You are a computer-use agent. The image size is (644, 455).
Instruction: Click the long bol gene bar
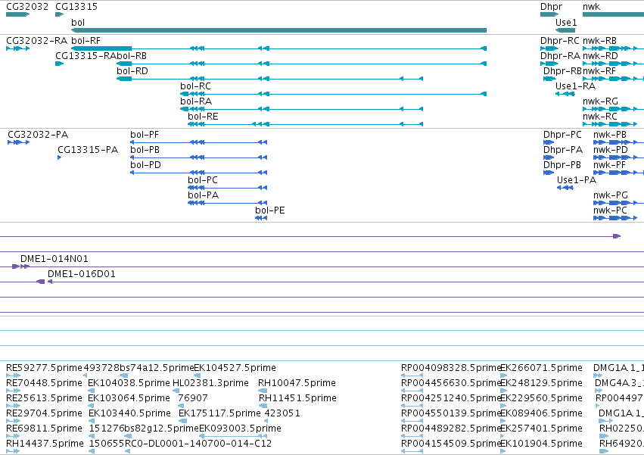tap(279, 30)
